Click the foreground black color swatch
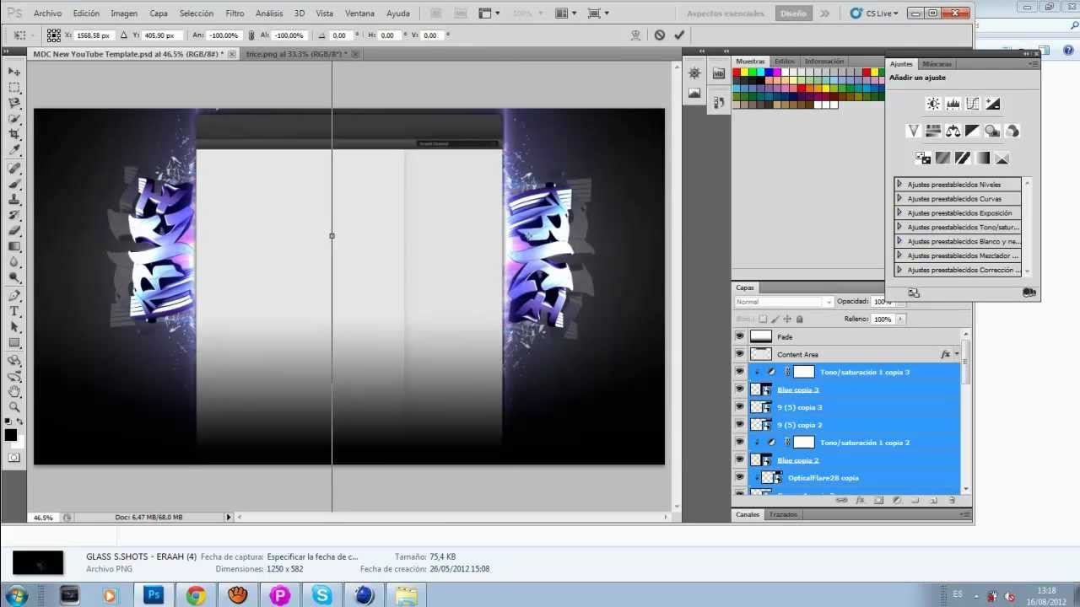Screen dimensions: 1080x607 (11, 435)
